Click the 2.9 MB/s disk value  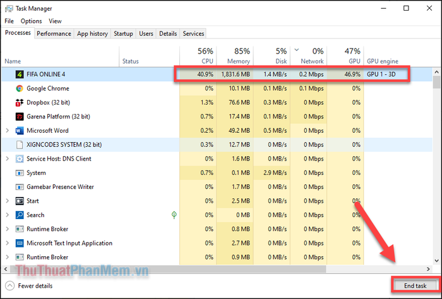click(275, 173)
